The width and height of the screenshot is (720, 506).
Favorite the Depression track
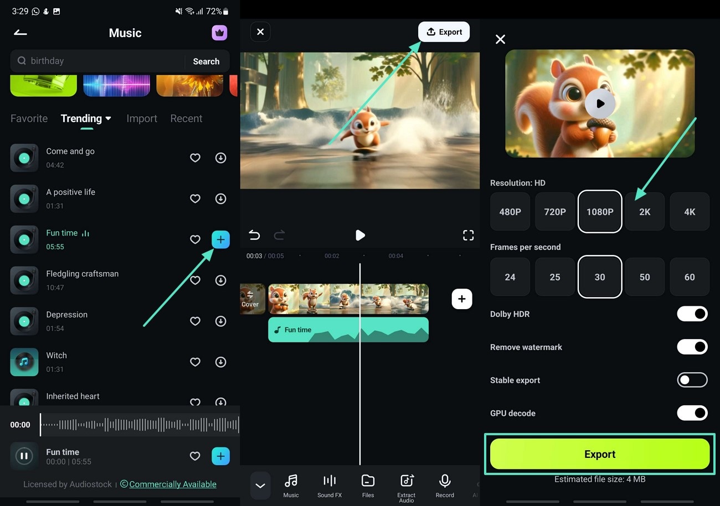coord(195,321)
